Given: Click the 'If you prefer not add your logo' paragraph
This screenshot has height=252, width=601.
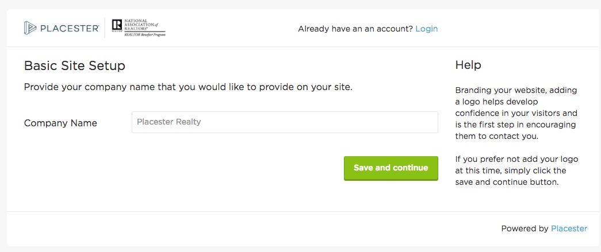Looking at the screenshot, I should point(516,170).
